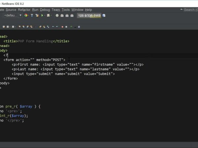Click the round gray profiler toolbar icon
The image size is (198, 148).
click(57, 15)
